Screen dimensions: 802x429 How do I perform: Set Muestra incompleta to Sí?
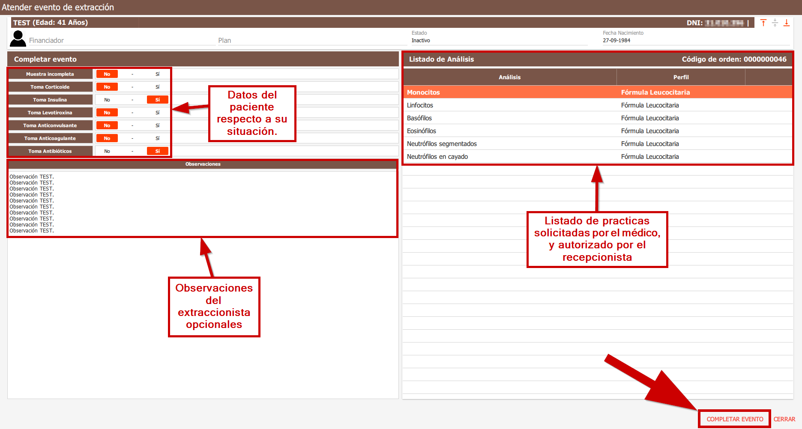tap(157, 74)
